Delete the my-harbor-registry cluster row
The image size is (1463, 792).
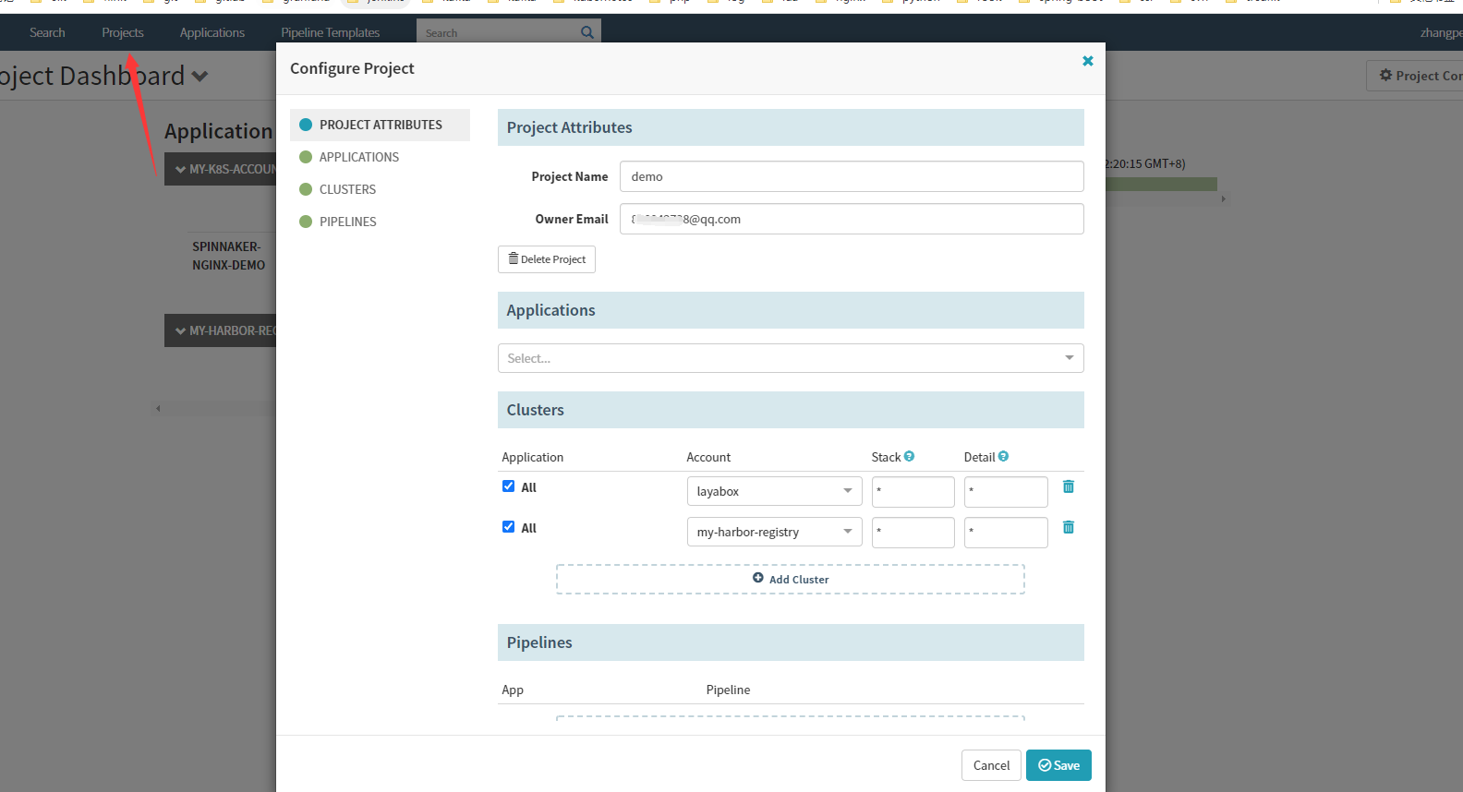click(x=1069, y=527)
